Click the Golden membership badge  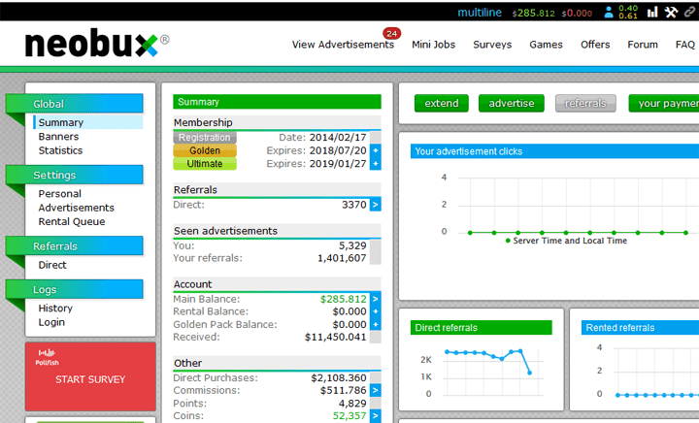pyautogui.click(x=205, y=150)
